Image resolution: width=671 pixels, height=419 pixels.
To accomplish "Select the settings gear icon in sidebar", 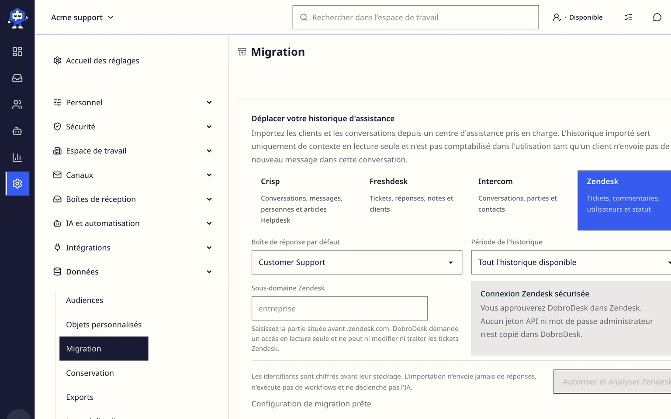I will click(17, 183).
